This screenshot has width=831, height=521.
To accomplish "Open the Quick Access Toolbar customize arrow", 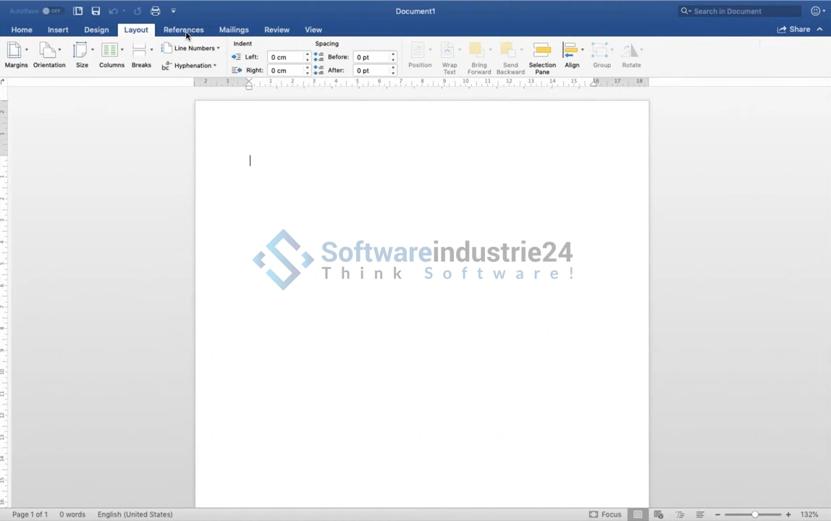I will tap(173, 11).
